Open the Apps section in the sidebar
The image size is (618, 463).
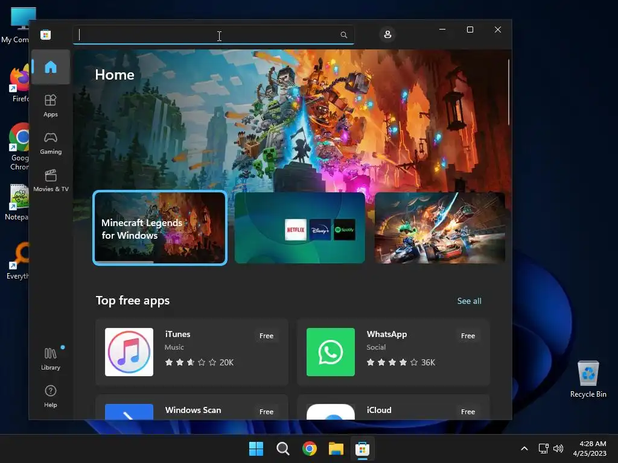51,106
